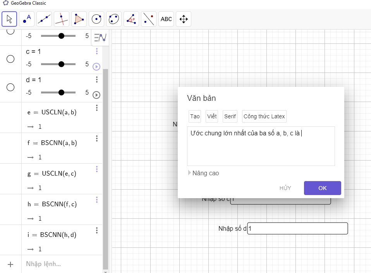Switch to the Công thức Latex tab
The image size is (371, 273).
coord(264,116)
